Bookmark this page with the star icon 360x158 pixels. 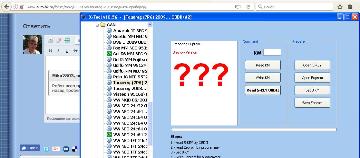340,7
